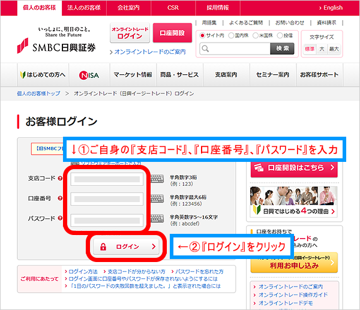360x310 pixels.
Task: Open 用語集 link
Action: coord(209,23)
